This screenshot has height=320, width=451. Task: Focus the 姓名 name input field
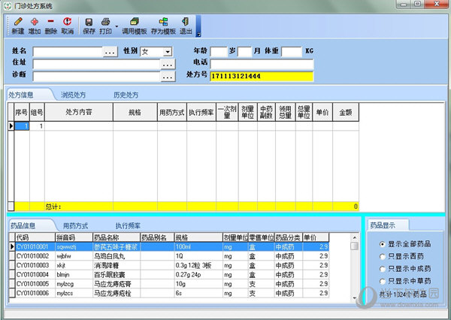tap(68, 52)
